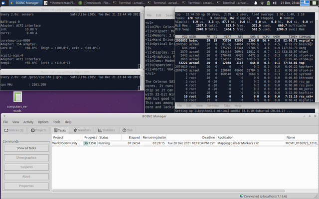Focus the BOINC Manager taskbar button
The height and width of the screenshot is (199, 319).
click(x=25, y=3)
